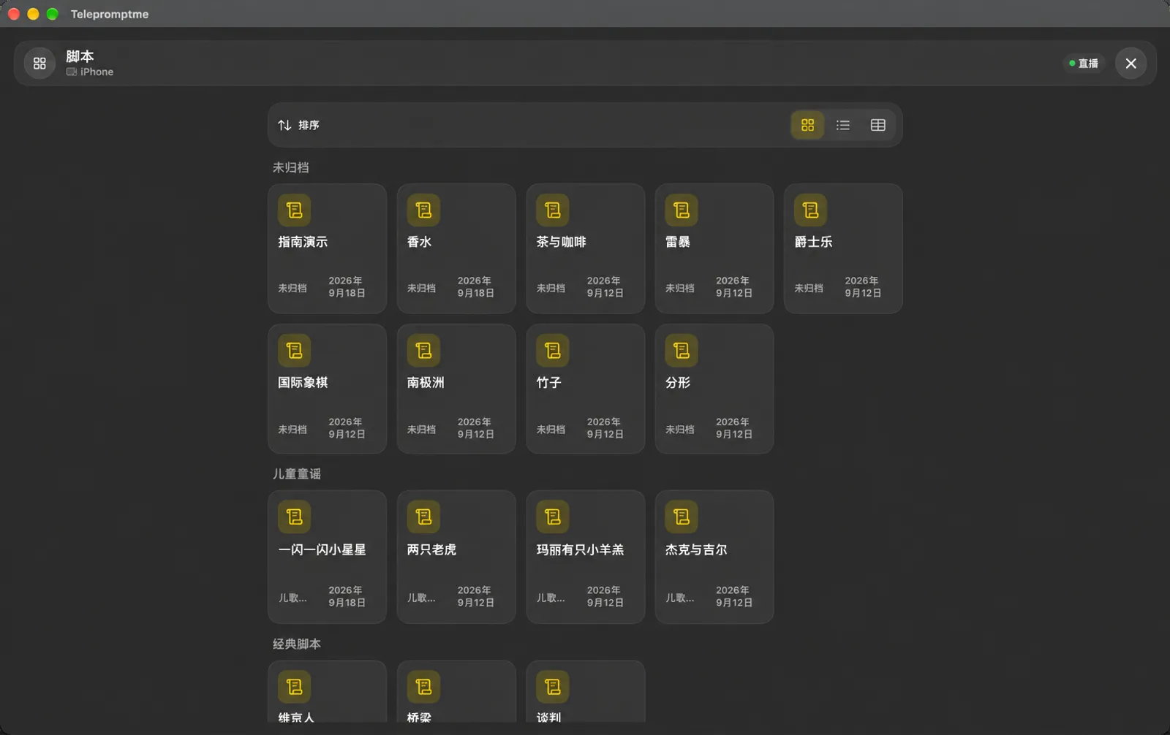
Task: Open the 一闪一闪小星星 script
Action: pyautogui.click(x=327, y=557)
